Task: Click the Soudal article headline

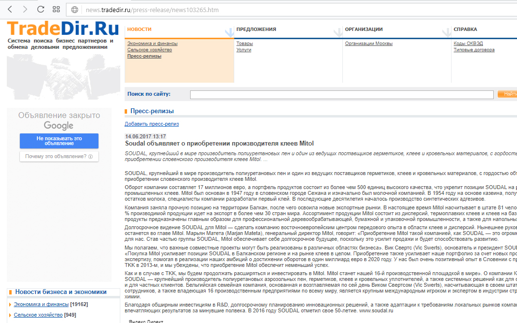Action: pyautogui.click(x=219, y=143)
